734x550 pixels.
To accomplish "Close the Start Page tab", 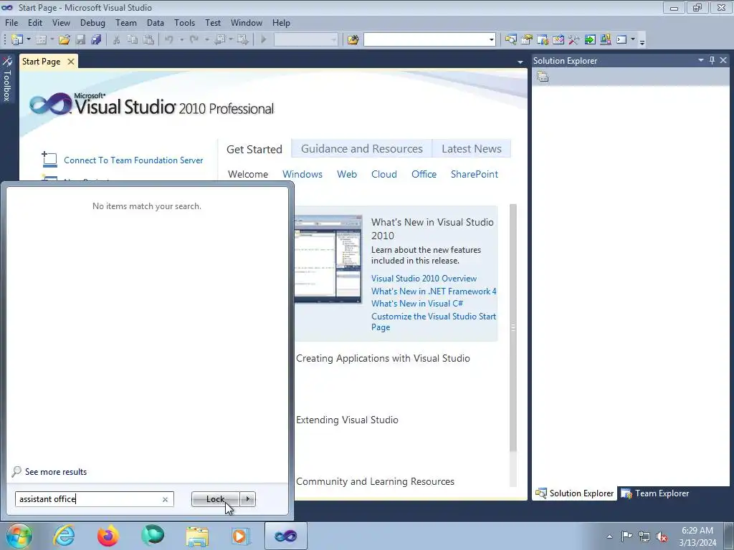I will [71, 62].
